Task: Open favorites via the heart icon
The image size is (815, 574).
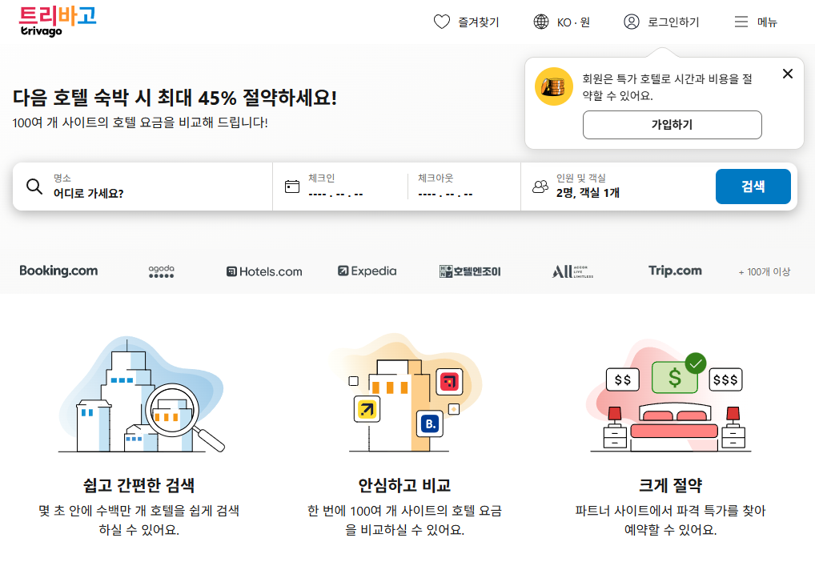Action: [x=442, y=22]
